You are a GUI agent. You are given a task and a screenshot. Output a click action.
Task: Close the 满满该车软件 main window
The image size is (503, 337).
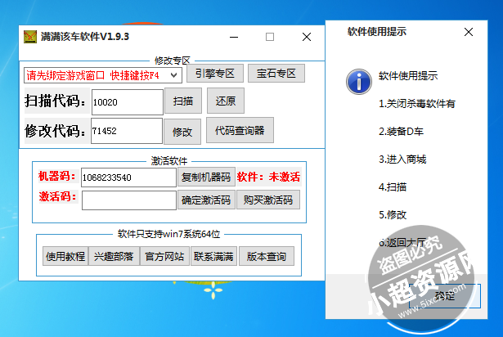tap(307, 37)
